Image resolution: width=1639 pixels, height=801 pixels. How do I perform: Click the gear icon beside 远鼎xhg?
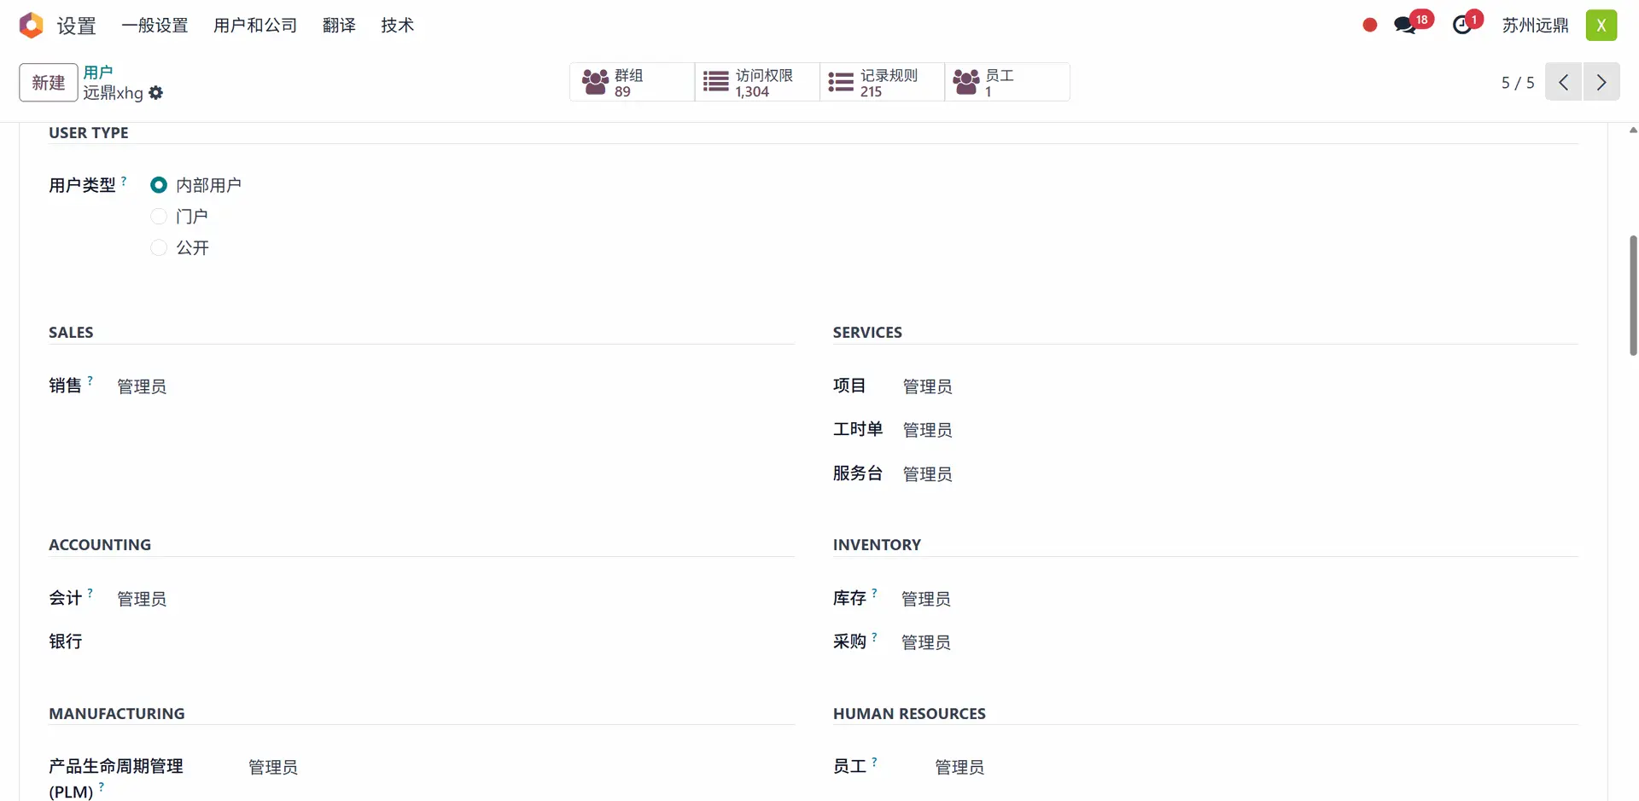[156, 93]
